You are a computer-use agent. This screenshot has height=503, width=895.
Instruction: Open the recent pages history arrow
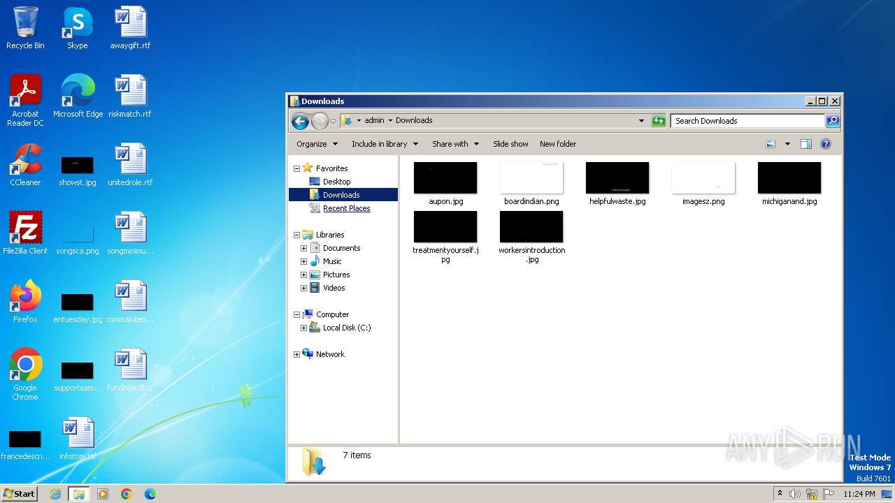(x=333, y=121)
